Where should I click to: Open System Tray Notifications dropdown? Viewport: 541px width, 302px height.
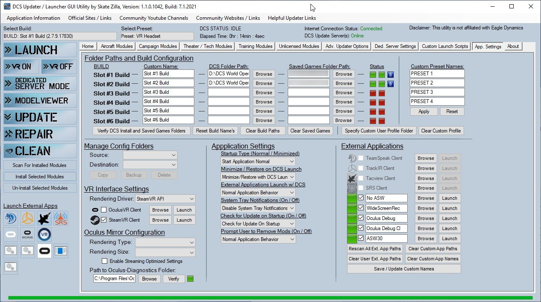(258, 208)
